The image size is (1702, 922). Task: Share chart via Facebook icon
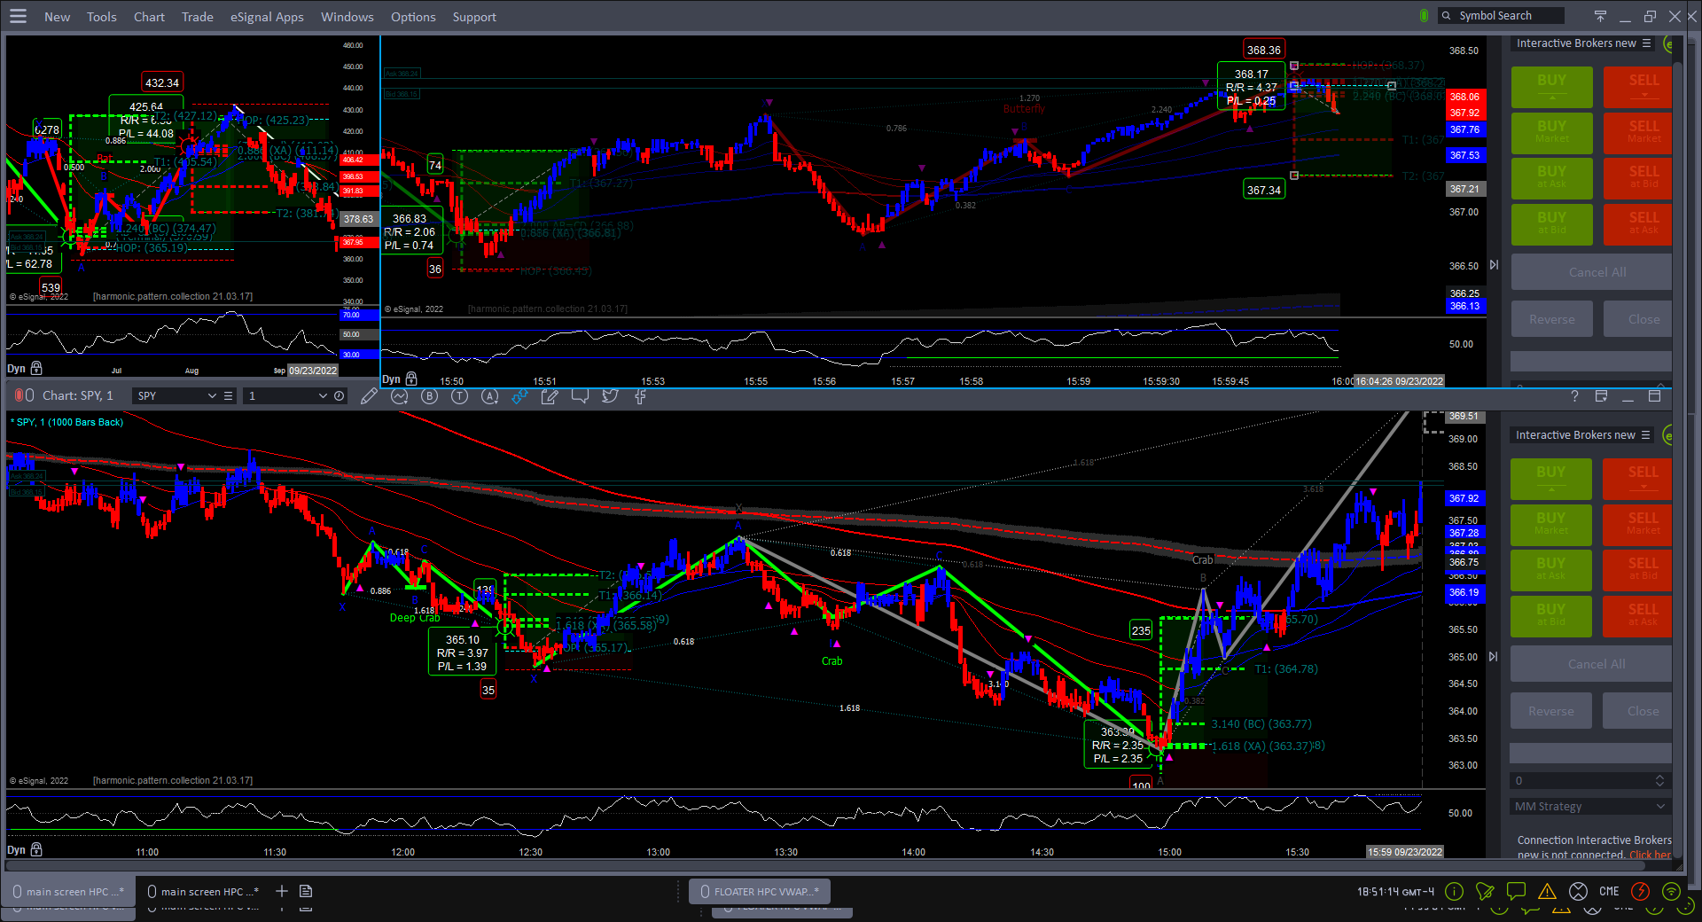coord(640,396)
